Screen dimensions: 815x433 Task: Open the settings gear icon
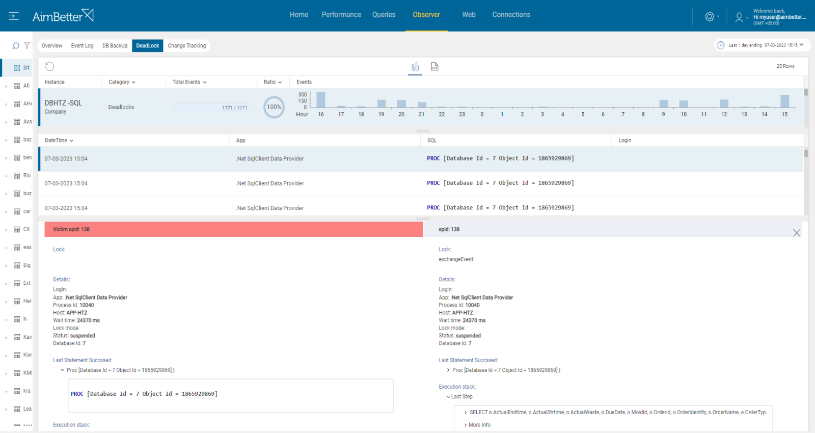709,17
